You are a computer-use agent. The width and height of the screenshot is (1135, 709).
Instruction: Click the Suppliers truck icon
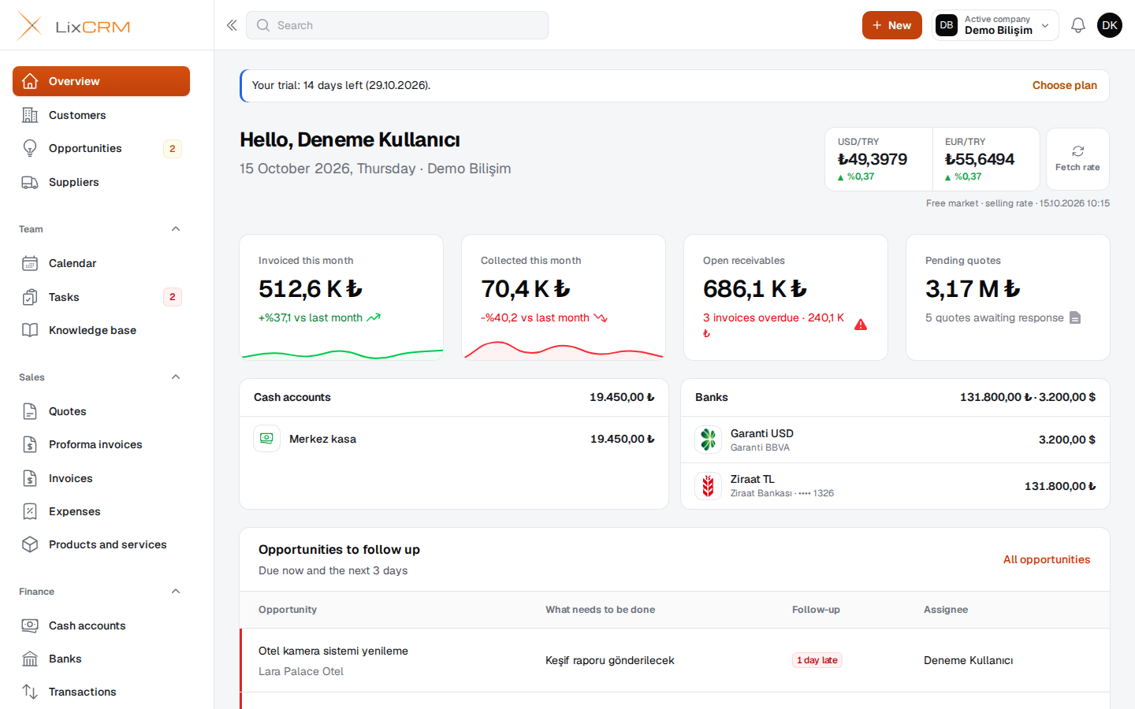30,182
